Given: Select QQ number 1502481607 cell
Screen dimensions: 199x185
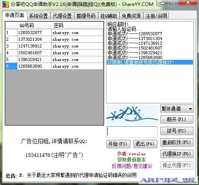Looking at the screenshot, I should tap(34, 53).
